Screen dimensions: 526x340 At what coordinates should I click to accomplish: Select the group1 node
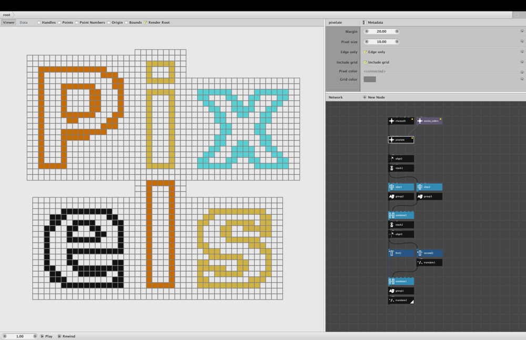pos(401,291)
